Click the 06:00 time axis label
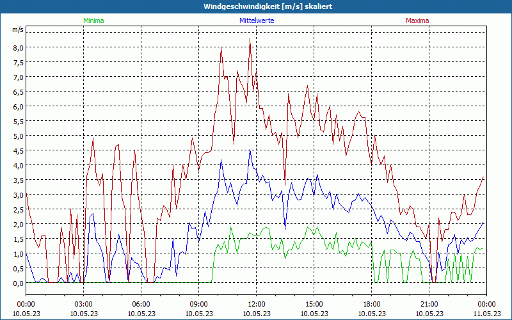This screenshot has width=512, height=320. pos(141,304)
